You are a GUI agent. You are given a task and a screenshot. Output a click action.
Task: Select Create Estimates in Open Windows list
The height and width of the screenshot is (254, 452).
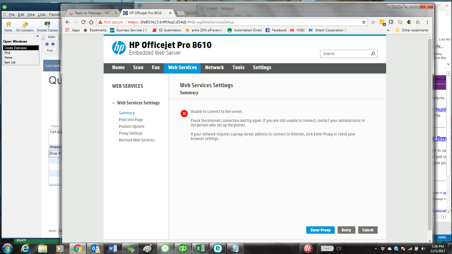pyautogui.click(x=21, y=48)
